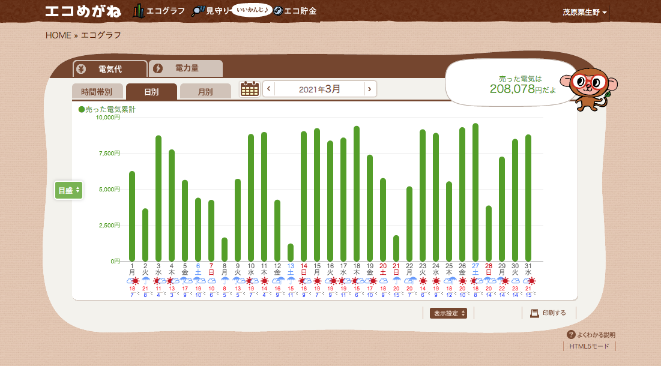Image resolution: width=661 pixels, height=366 pixels.
Task: Click HOME in the breadcrumb
Action: point(58,35)
